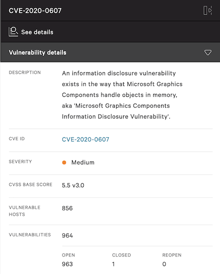Viewport: 220px width, 274px height.
Task: Click the vulnerable hosts count 856
Action: (67, 208)
